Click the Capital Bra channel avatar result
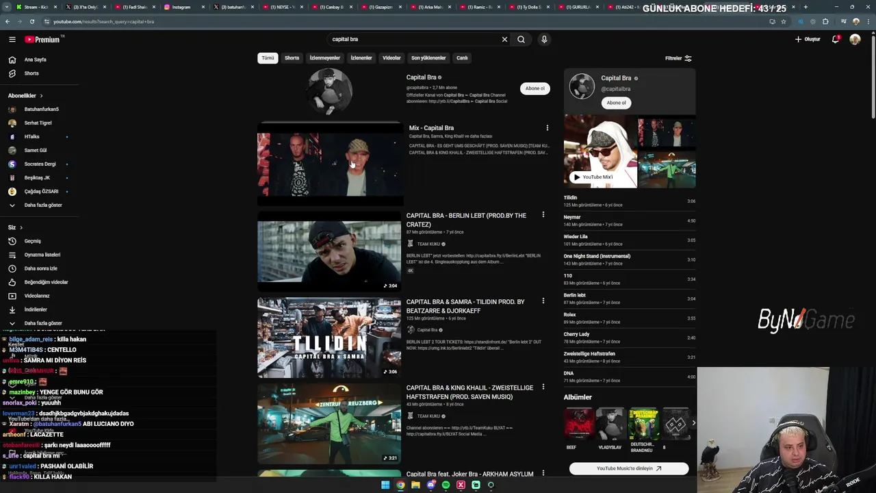 pyautogui.click(x=330, y=91)
